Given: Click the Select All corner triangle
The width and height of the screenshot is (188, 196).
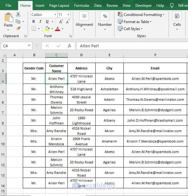Looking at the screenshot, I should 4,55.
